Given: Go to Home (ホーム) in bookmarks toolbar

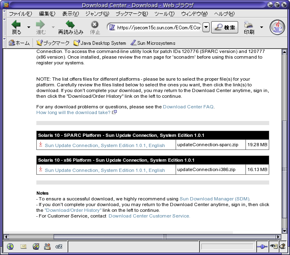Looking at the screenshot, I should (x=19, y=43).
